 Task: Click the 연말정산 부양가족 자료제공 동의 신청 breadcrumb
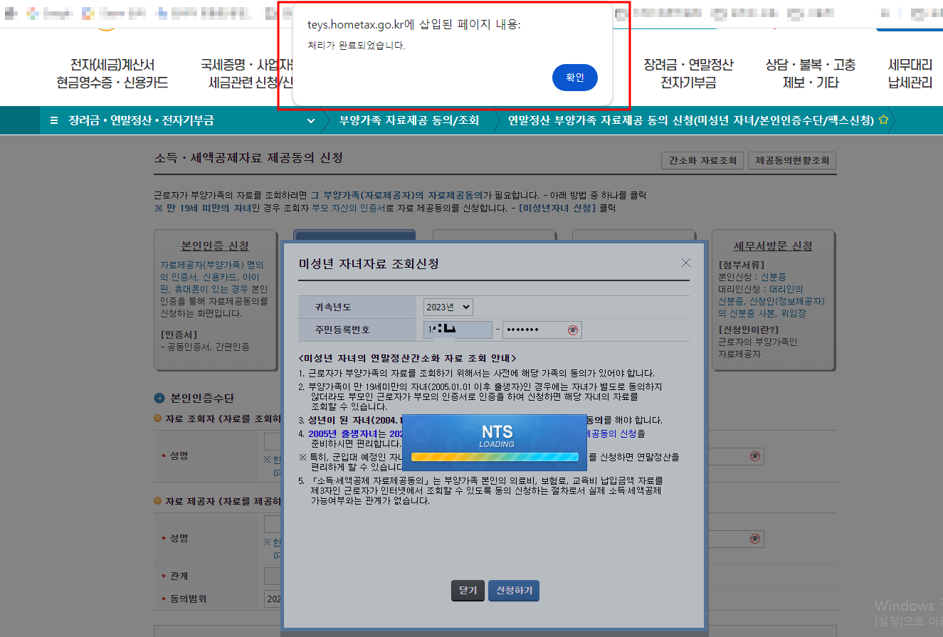pyautogui.click(x=691, y=120)
